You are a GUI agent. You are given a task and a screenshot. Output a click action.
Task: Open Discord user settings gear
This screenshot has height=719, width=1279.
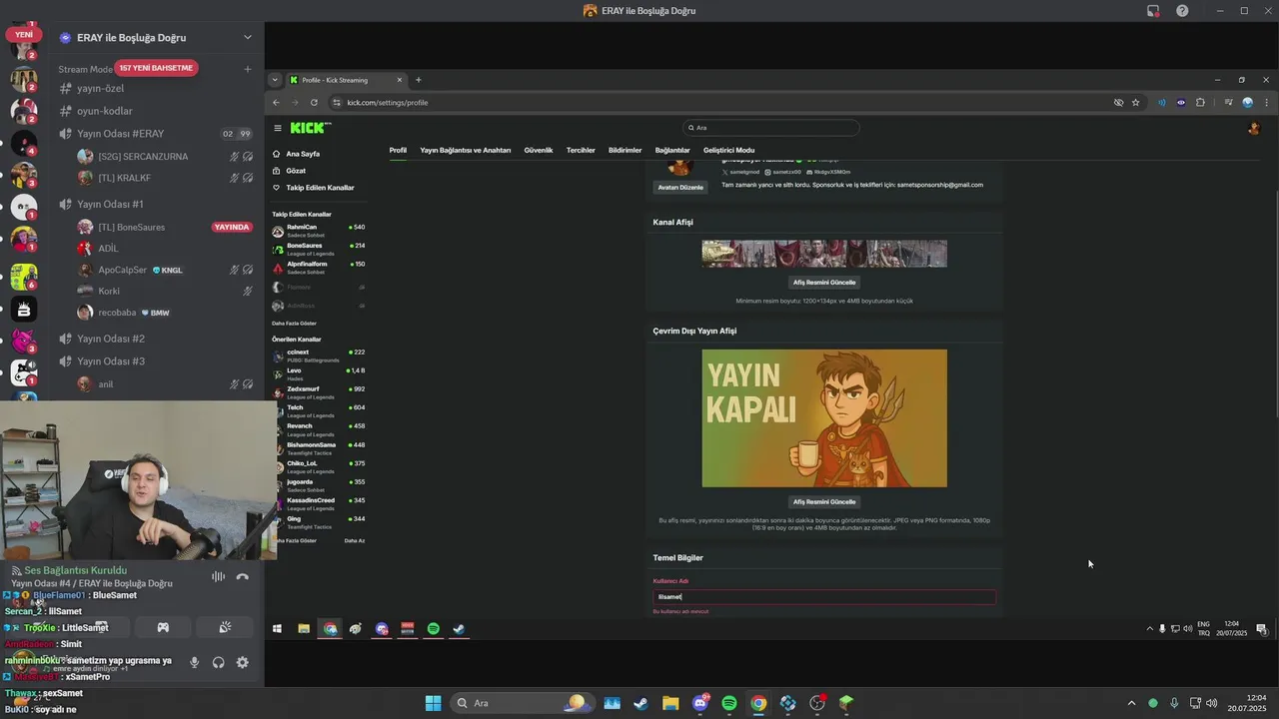[x=242, y=662]
